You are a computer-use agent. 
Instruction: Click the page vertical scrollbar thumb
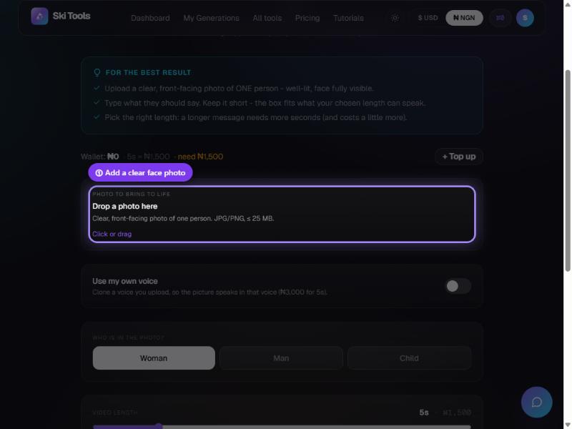pos(568,170)
